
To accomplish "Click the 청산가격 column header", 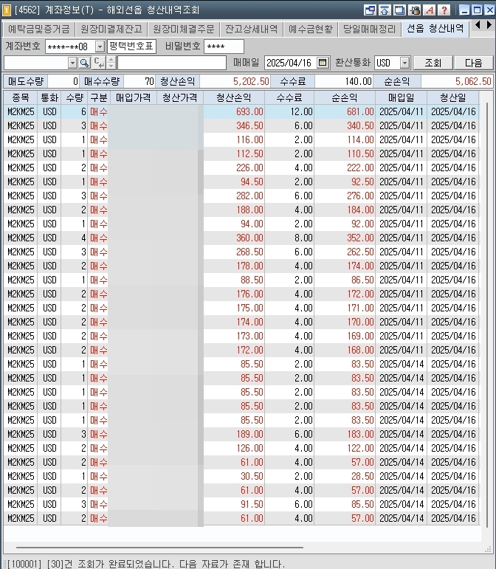I will pos(179,97).
